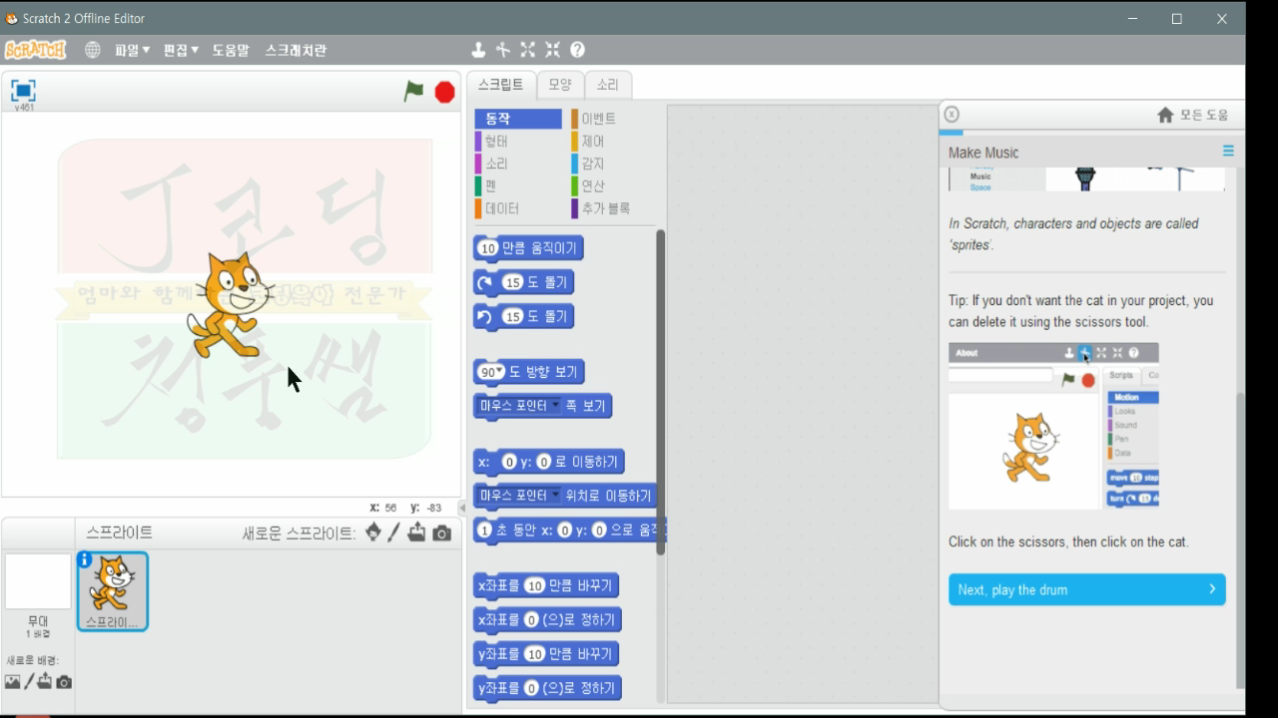Click the block palette vertical scrollbar
Image resolution: width=1278 pixels, height=718 pixels.
point(660,392)
